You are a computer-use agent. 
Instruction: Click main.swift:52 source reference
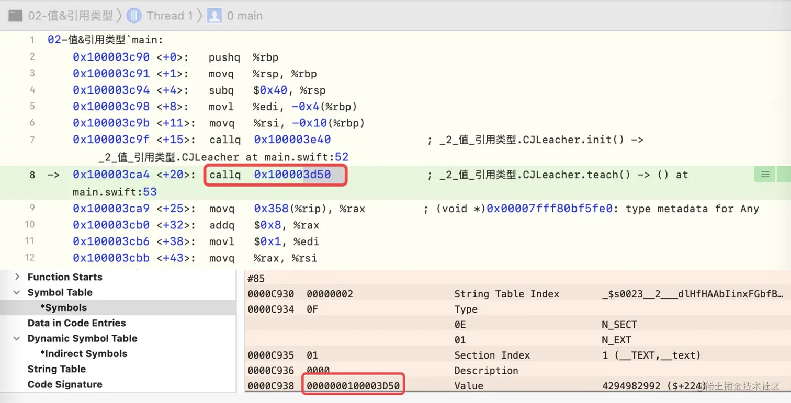pos(306,157)
